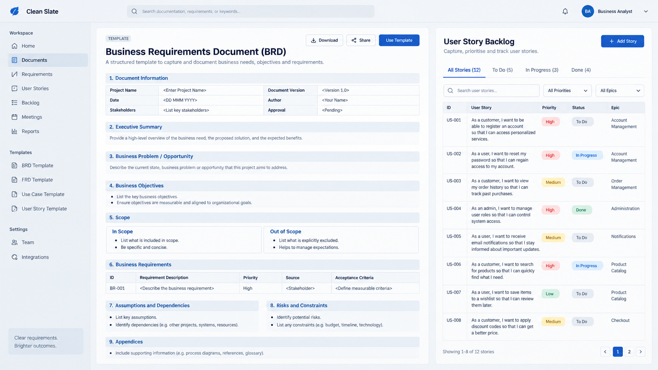Screen dimensions: 658x370
Task: Open notifications bell icon
Action: pyautogui.click(x=565, y=12)
